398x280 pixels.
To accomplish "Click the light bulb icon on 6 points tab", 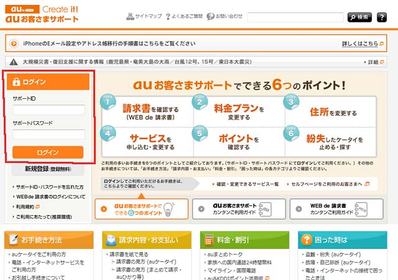I will [x=169, y=209].
